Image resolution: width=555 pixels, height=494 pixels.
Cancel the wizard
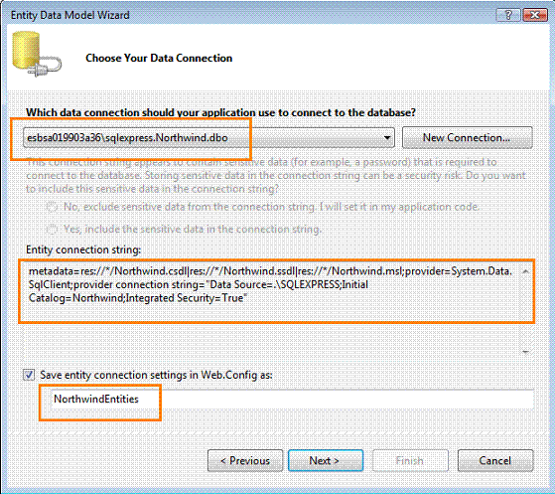[x=495, y=460]
